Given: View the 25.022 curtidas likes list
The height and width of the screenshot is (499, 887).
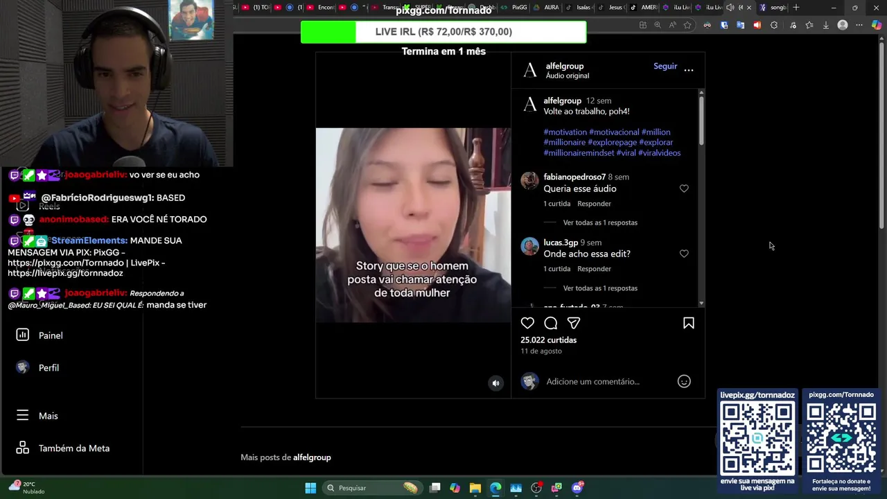Looking at the screenshot, I should point(548,340).
